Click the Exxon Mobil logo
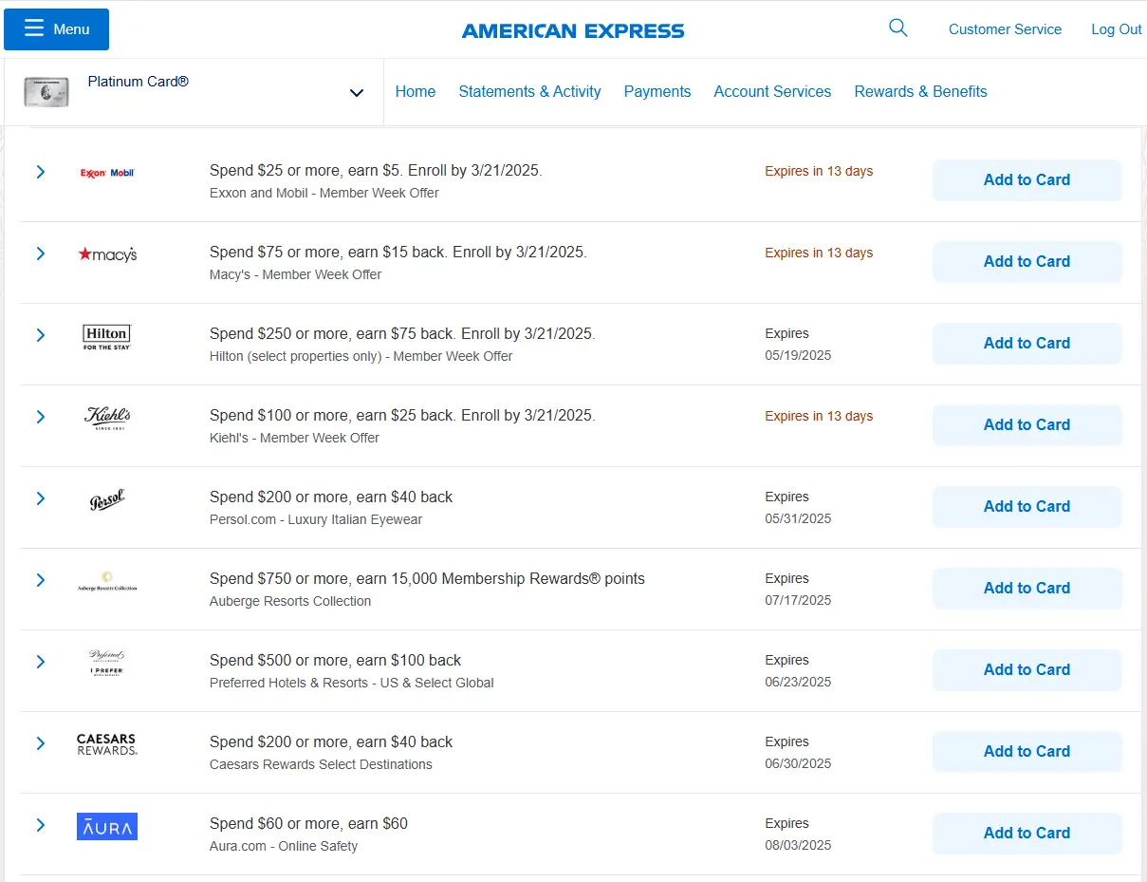This screenshot has width=1147, height=882. click(107, 173)
